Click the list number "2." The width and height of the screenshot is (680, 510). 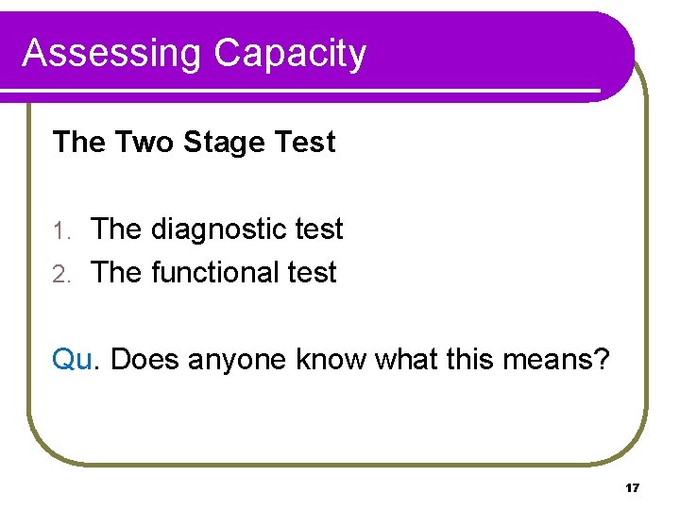61,274
